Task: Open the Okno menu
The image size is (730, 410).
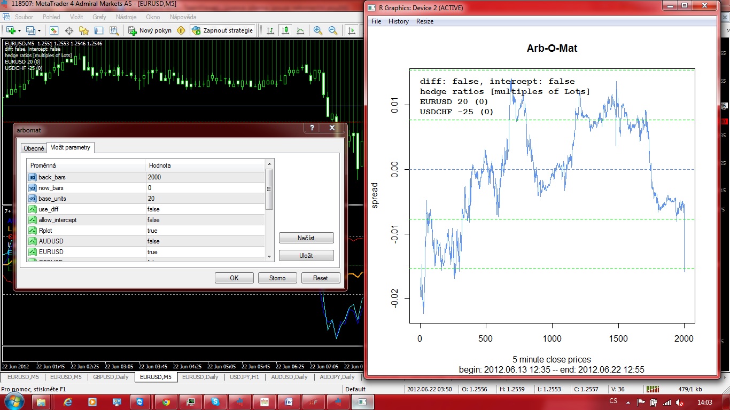Action: (x=153, y=17)
